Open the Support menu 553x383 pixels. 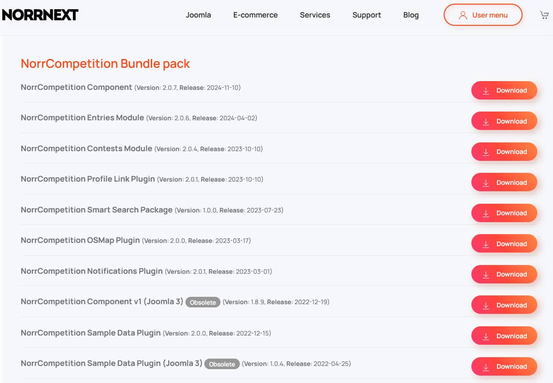pyautogui.click(x=366, y=15)
